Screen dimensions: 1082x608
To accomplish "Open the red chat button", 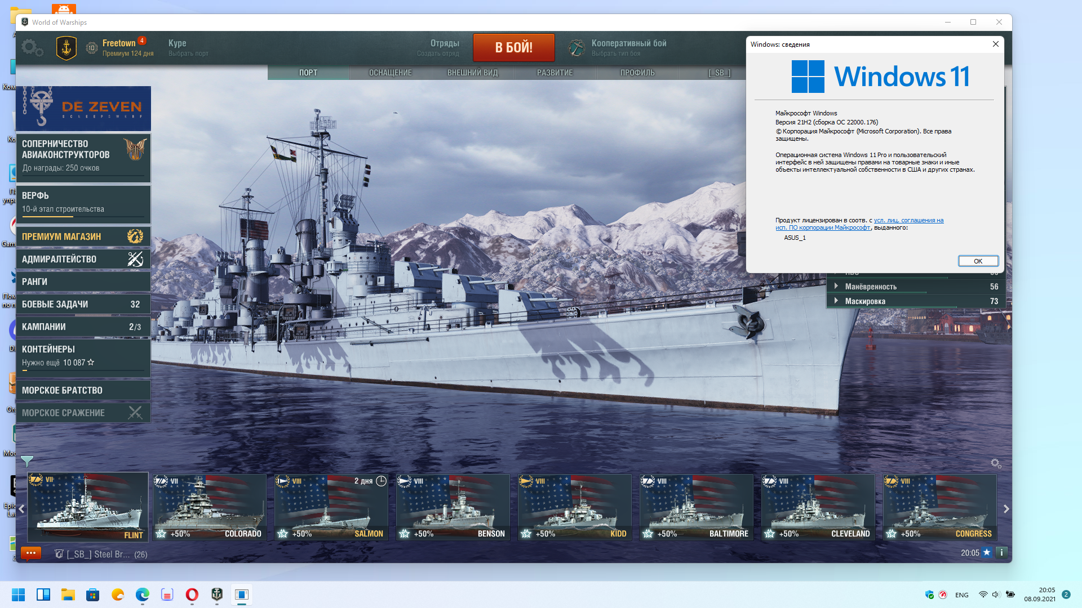I will [31, 553].
